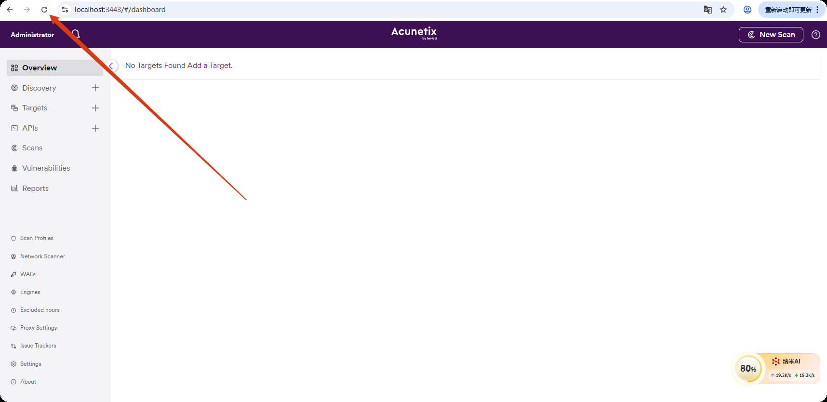Screen dimensions: 827x402
Task: Open the Reports section
Action: 35,188
